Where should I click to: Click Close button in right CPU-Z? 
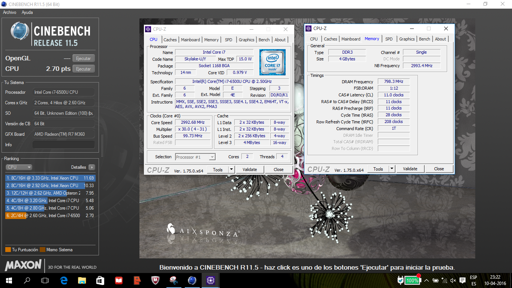[x=439, y=169]
